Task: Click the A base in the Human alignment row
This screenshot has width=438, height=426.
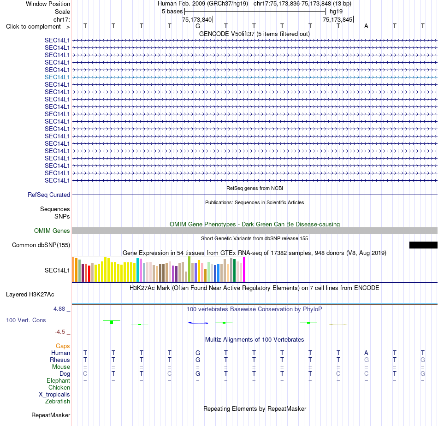Action: click(366, 353)
